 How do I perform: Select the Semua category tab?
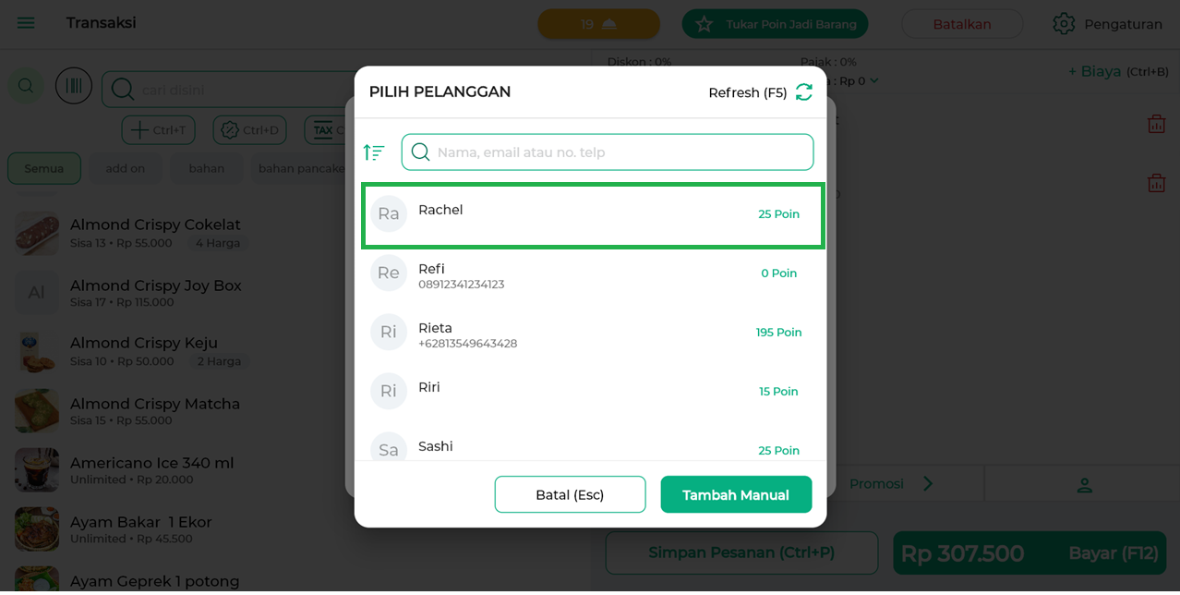click(x=44, y=168)
